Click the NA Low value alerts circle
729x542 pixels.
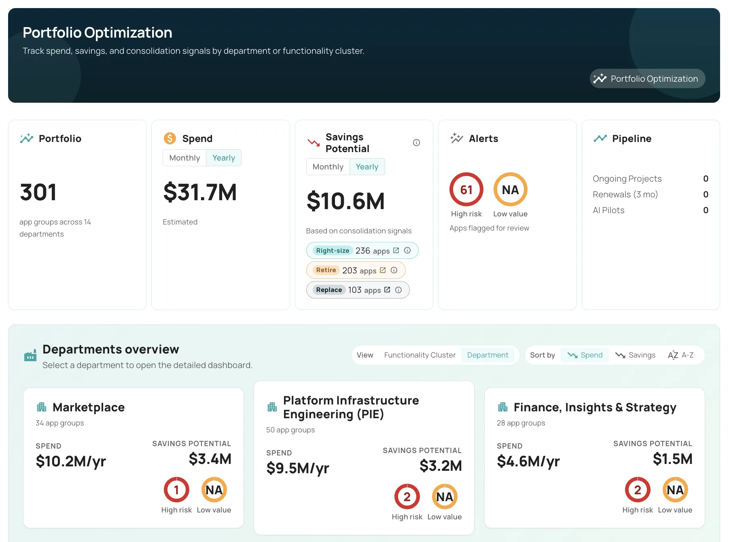tap(510, 189)
